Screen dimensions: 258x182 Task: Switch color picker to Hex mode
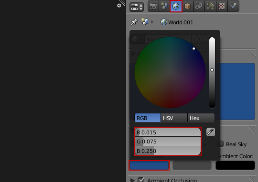(x=201, y=118)
